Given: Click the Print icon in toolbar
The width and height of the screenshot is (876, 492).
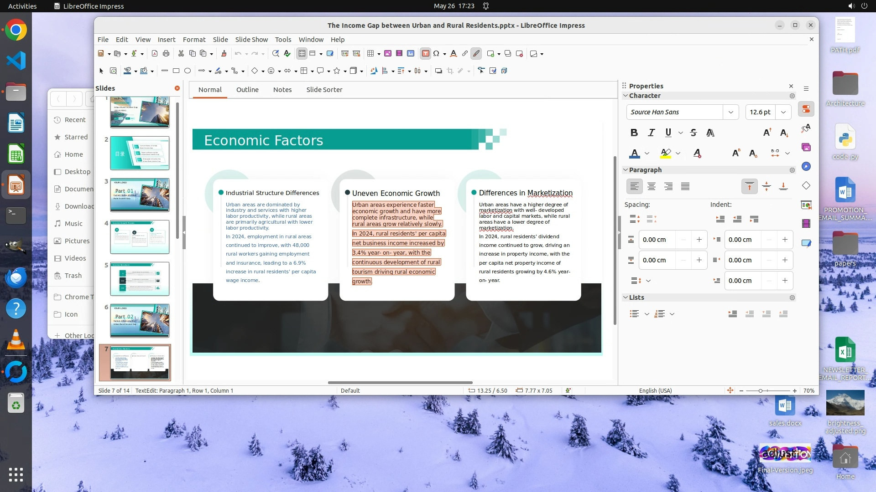Looking at the screenshot, I should 166,54.
